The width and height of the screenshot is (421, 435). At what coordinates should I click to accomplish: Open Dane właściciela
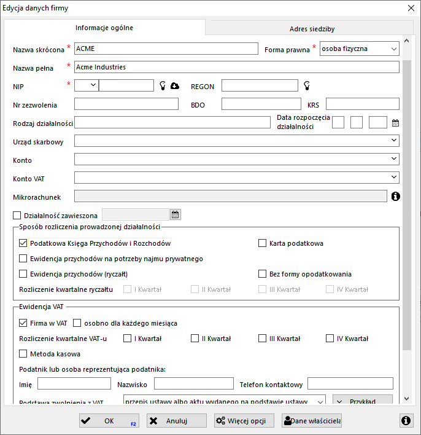312,421
